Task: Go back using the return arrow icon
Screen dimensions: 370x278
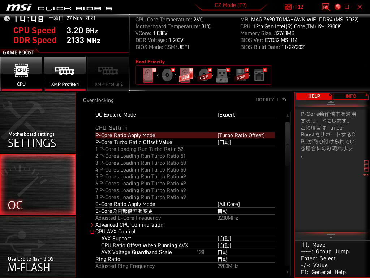Action: (284, 100)
